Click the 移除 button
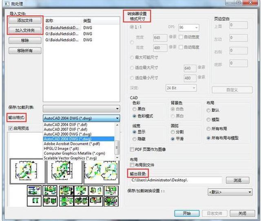The image size is (261, 221). click(25, 41)
